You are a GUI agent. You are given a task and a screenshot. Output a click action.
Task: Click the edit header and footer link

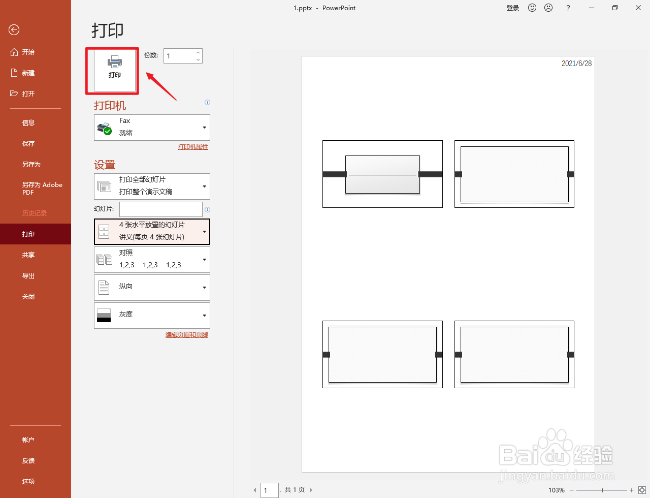(x=187, y=335)
